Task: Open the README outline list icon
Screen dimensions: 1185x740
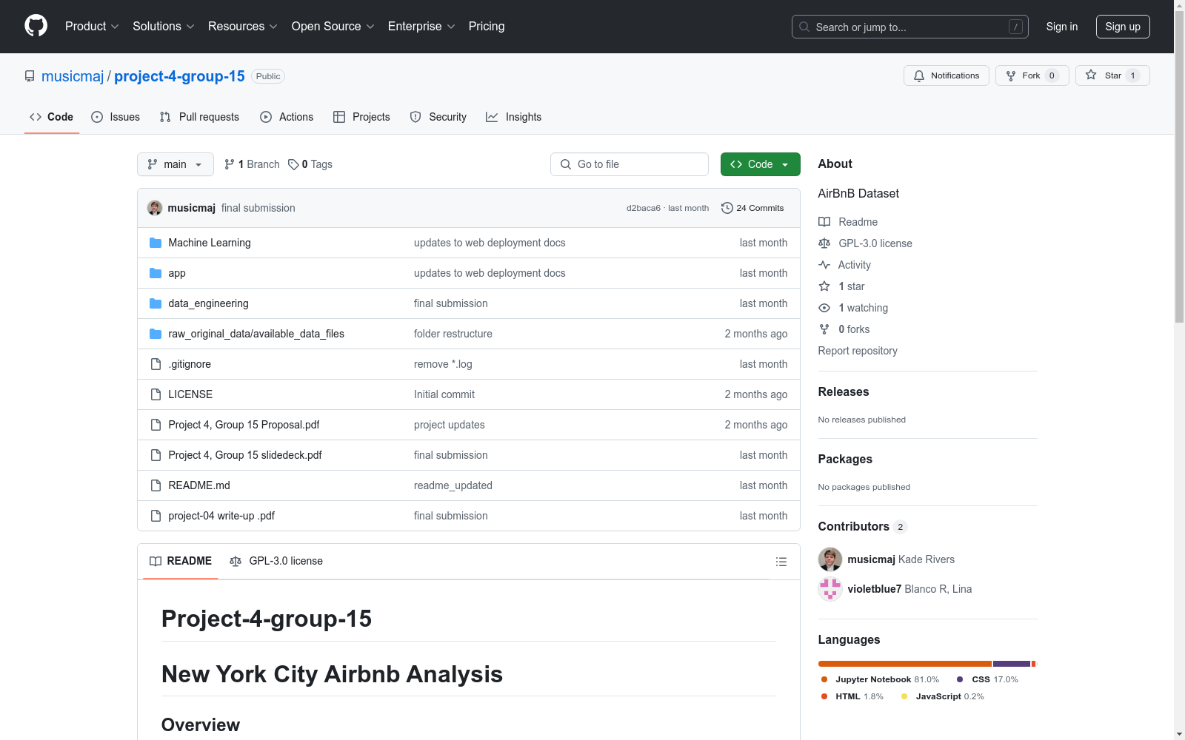Action: (x=781, y=562)
